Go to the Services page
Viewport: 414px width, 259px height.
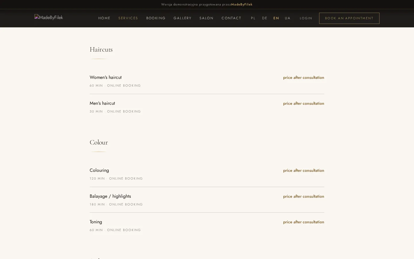128,18
